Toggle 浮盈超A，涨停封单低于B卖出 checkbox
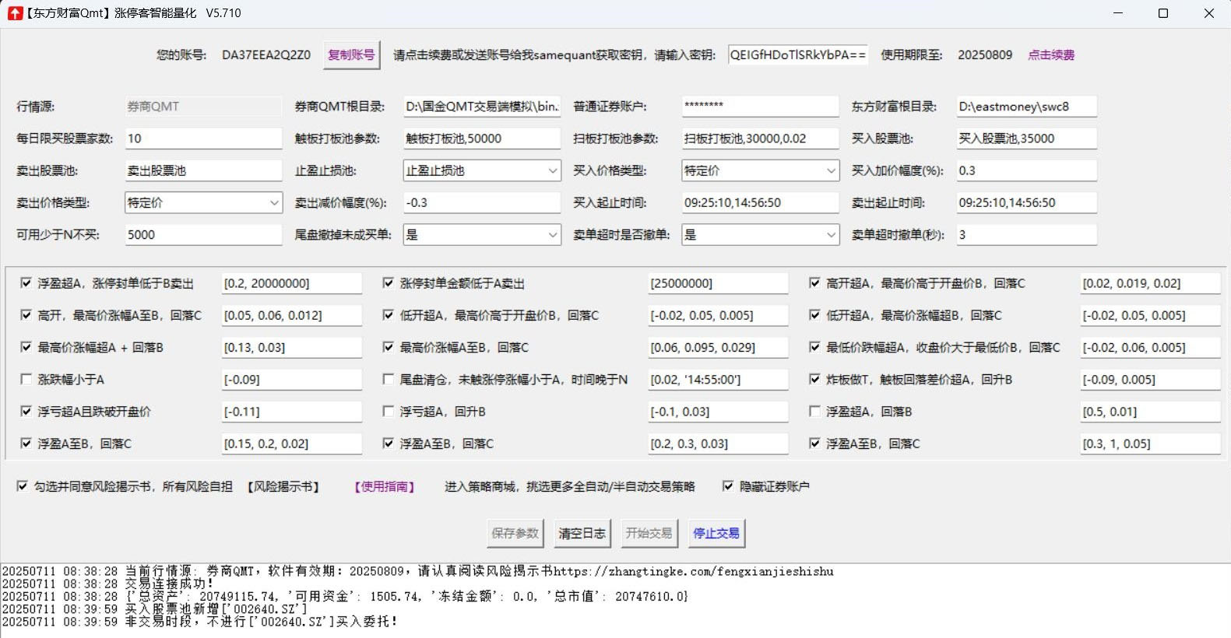Viewport: 1231px width, 638px height. [26, 283]
